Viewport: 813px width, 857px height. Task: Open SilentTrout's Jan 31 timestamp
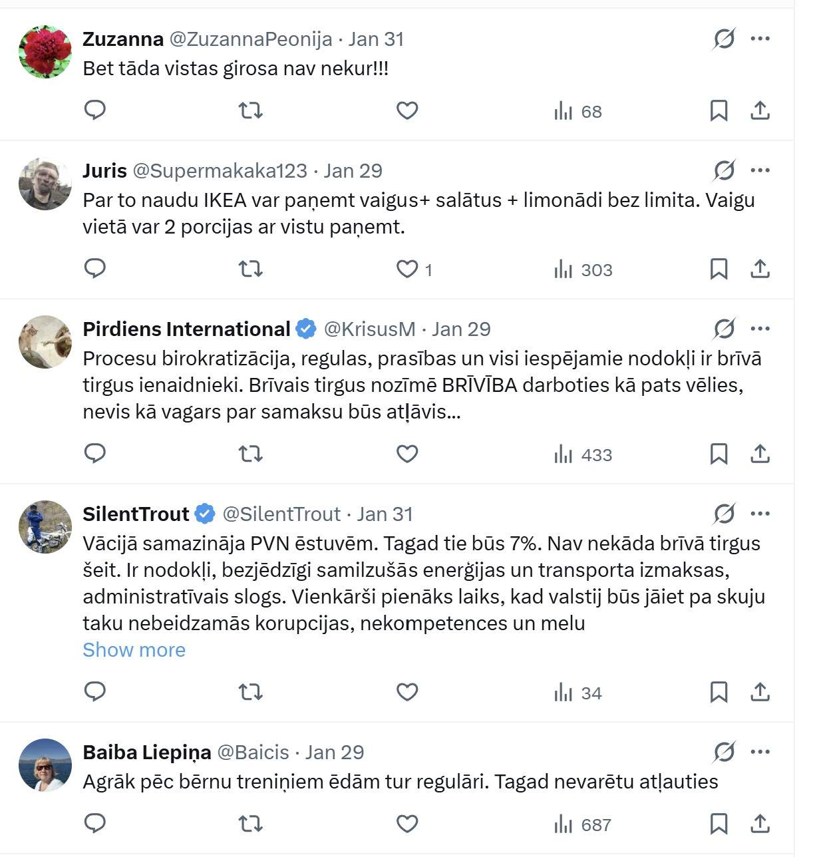pos(385,514)
